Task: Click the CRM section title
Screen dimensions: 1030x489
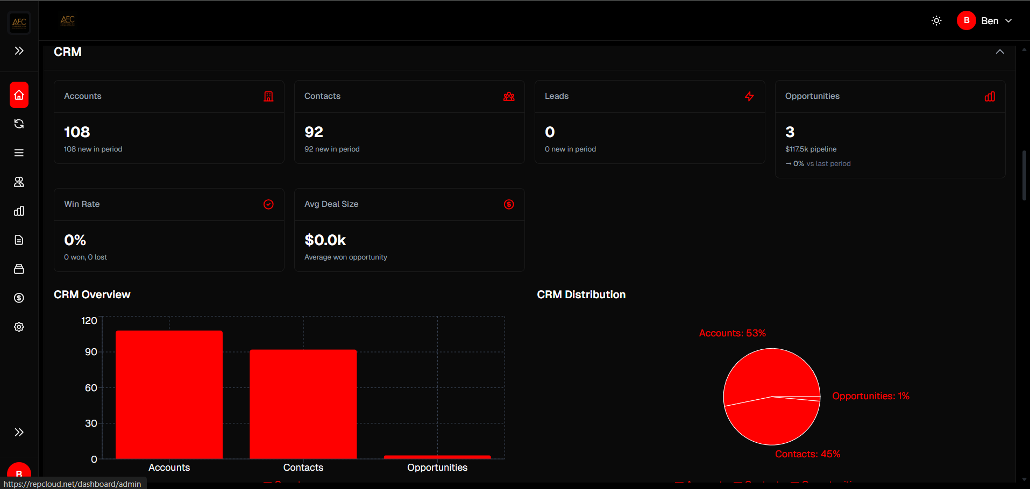Action: tap(68, 52)
